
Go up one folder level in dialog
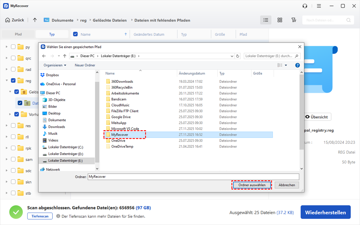click(65, 56)
